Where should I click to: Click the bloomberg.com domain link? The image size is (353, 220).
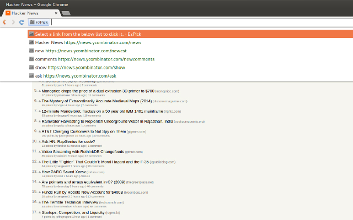tap(136, 193)
